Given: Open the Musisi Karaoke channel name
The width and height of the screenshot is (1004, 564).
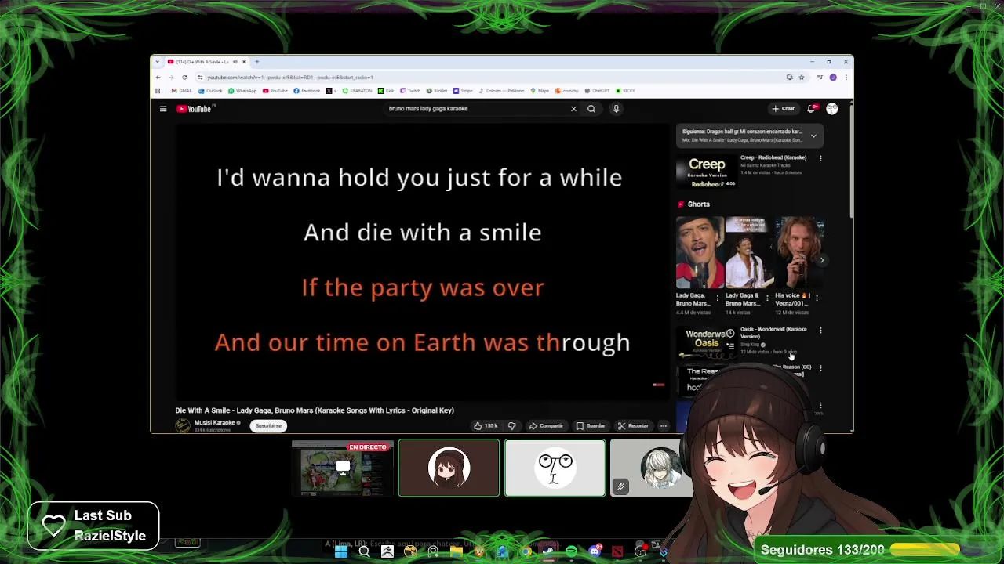Looking at the screenshot, I should pos(215,423).
